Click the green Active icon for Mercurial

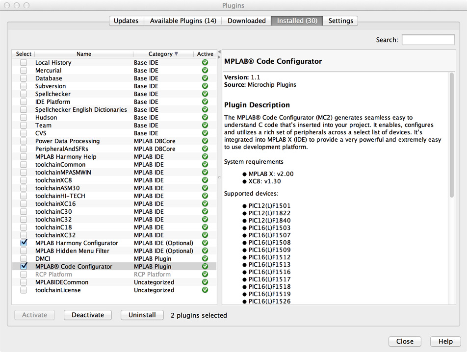205,71
